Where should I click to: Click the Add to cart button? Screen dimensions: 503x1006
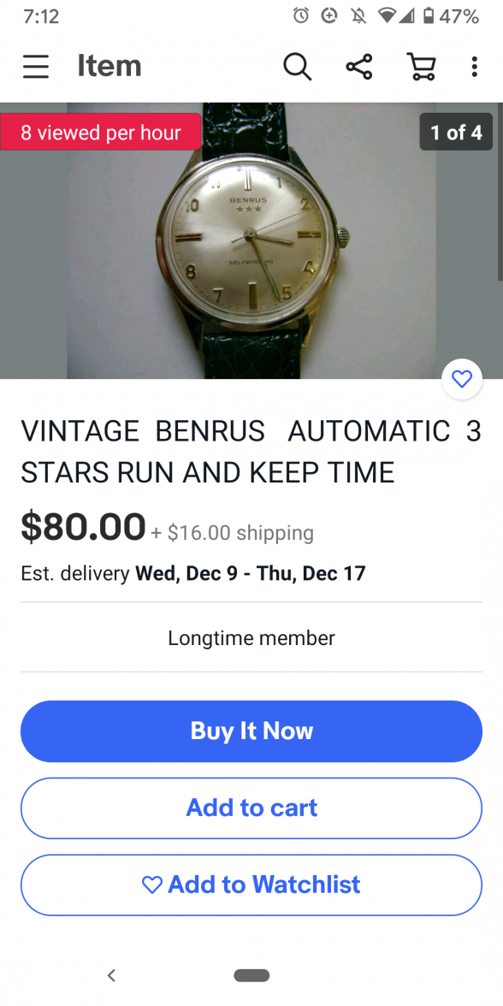(x=251, y=808)
